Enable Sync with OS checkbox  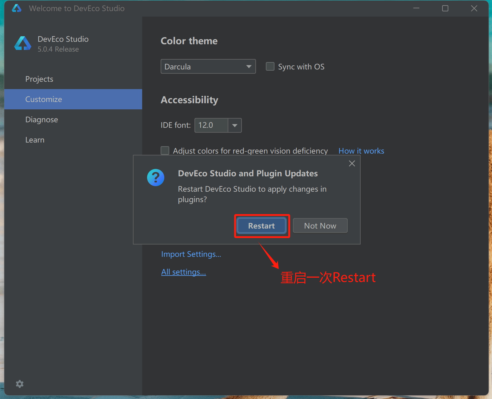tap(270, 66)
